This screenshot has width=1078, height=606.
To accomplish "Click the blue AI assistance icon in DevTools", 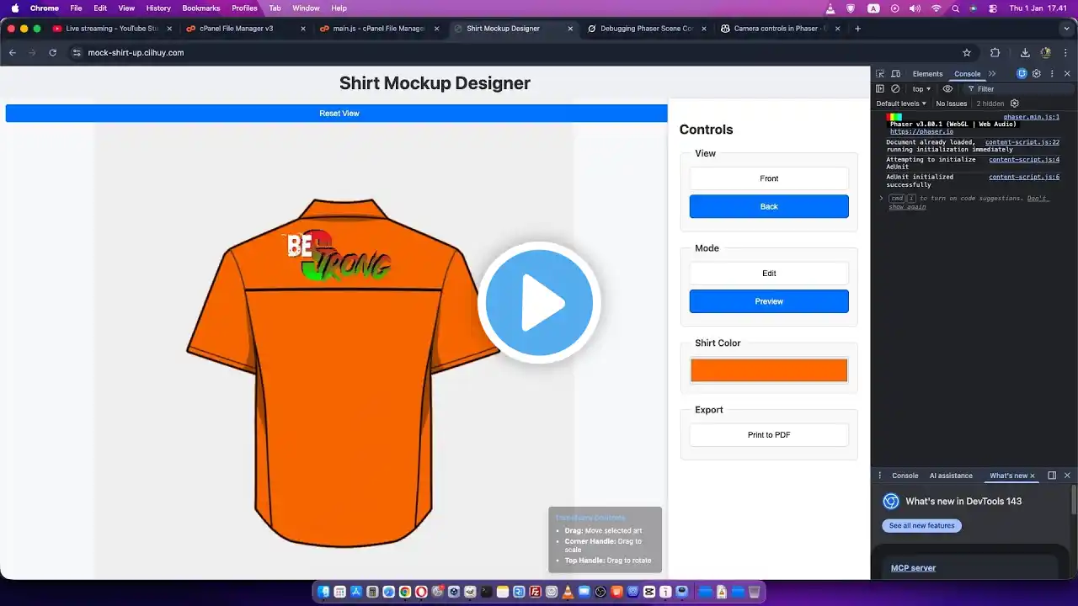I will click(1022, 74).
